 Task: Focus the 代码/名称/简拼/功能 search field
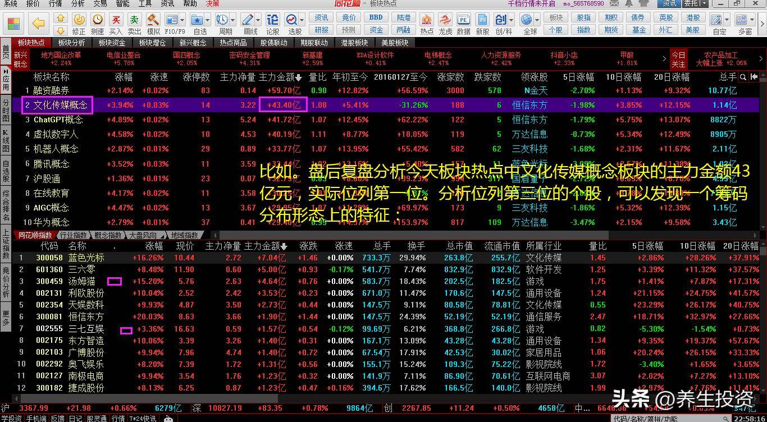pyautogui.click(x=672, y=418)
